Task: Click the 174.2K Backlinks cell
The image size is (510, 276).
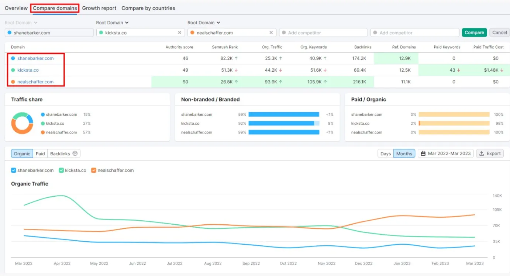Action: click(x=359, y=58)
